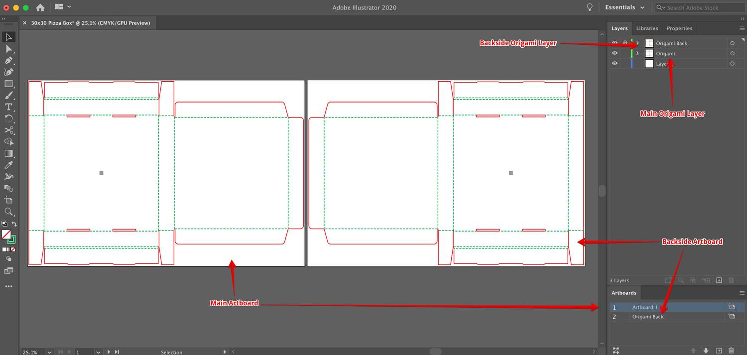Activate the Zoom tool
The height and width of the screenshot is (355, 747).
coord(8,212)
